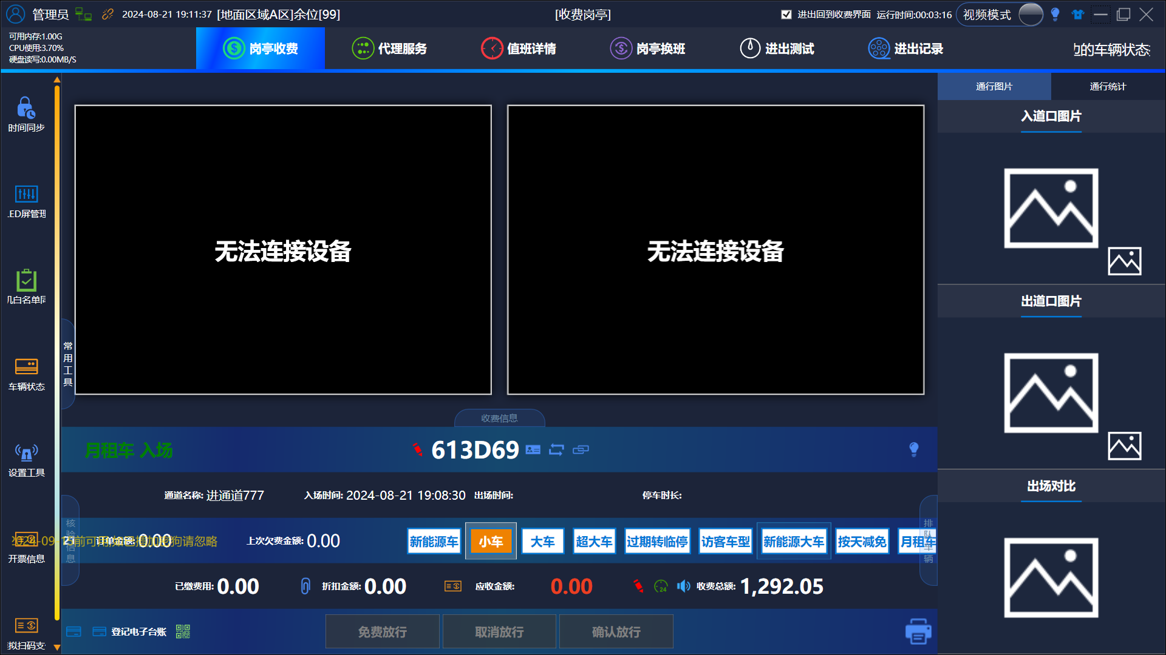Image resolution: width=1166 pixels, height=655 pixels.
Task: Click the 取消放行 button
Action: pos(499,631)
